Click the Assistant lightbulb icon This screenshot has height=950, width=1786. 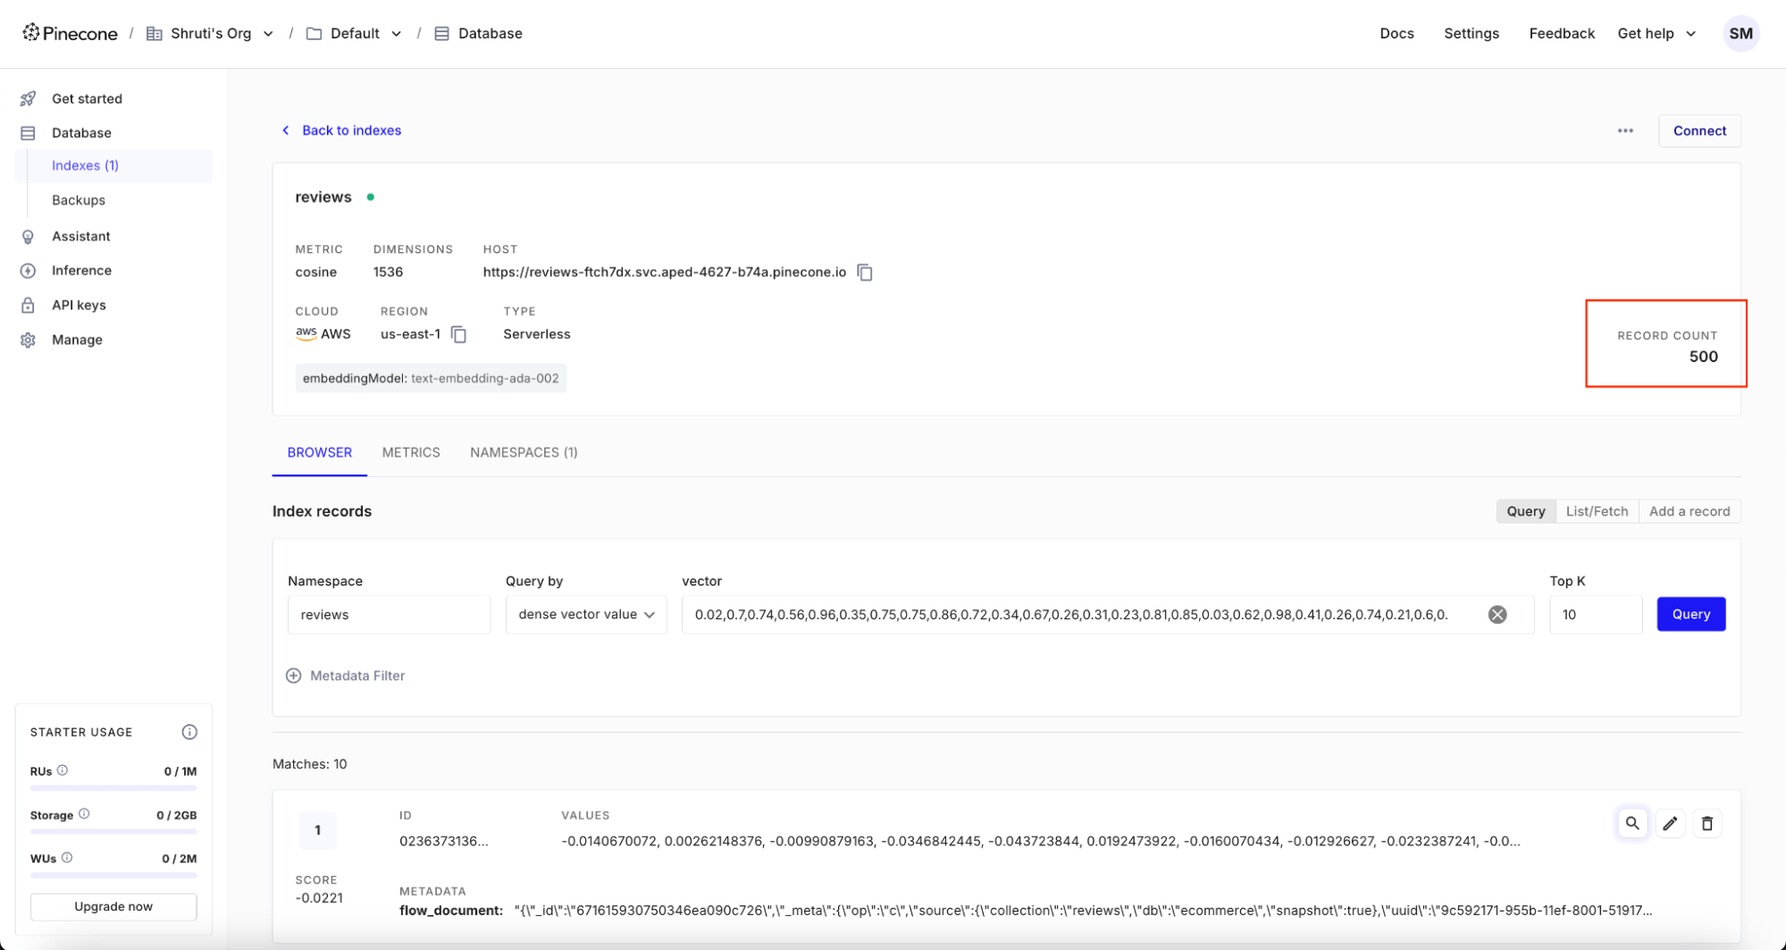[x=28, y=237]
